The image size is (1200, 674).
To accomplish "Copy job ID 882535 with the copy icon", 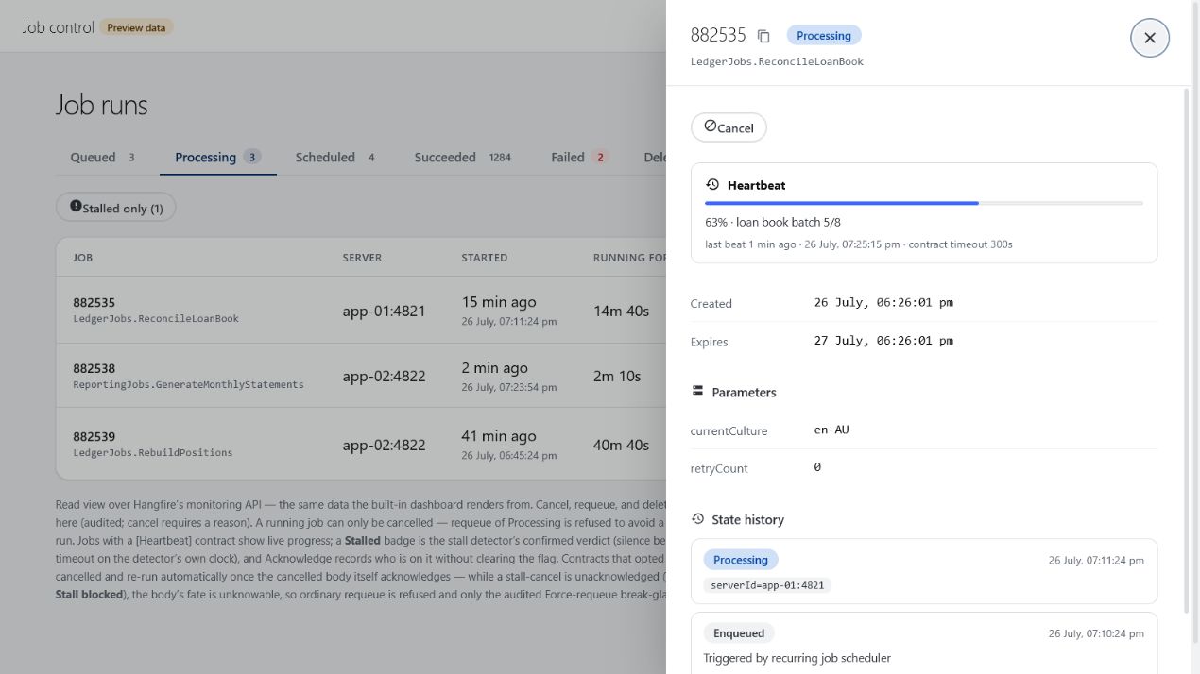I will pyautogui.click(x=763, y=36).
